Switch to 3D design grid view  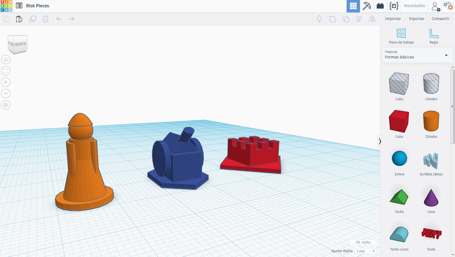pyautogui.click(x=353, y=6)
